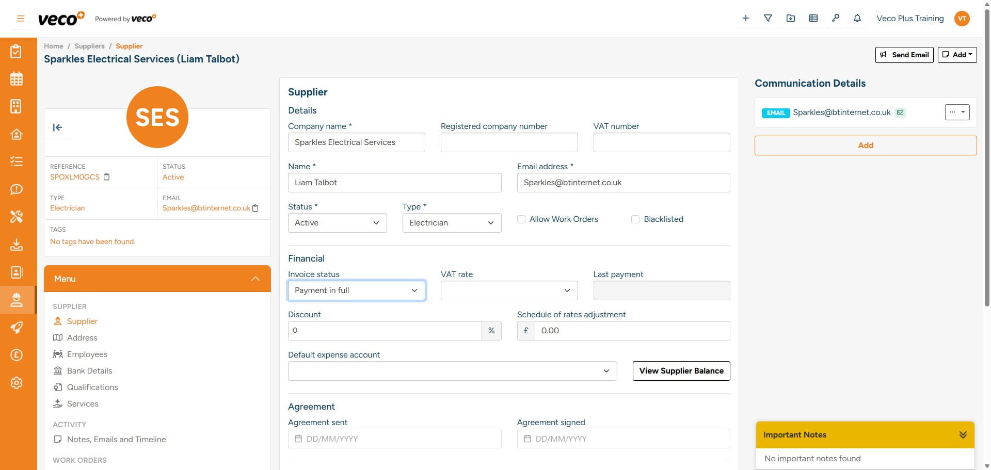Open Notes, Emails and Timeline
Screen dimensions: 991x470
click(116, 439)
